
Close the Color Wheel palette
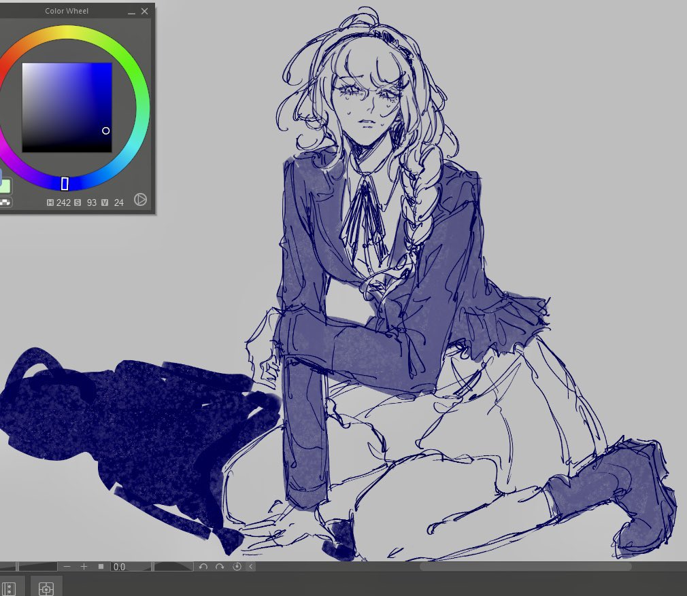click(x=145, y=12)
